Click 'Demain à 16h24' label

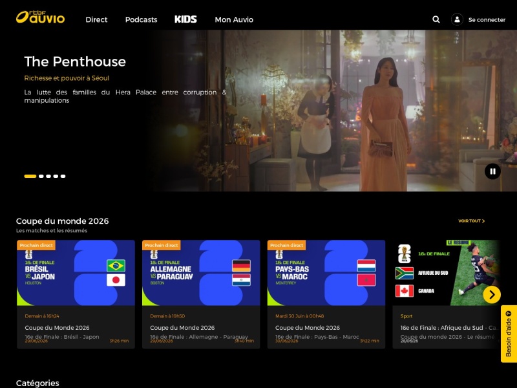point(42,316)
